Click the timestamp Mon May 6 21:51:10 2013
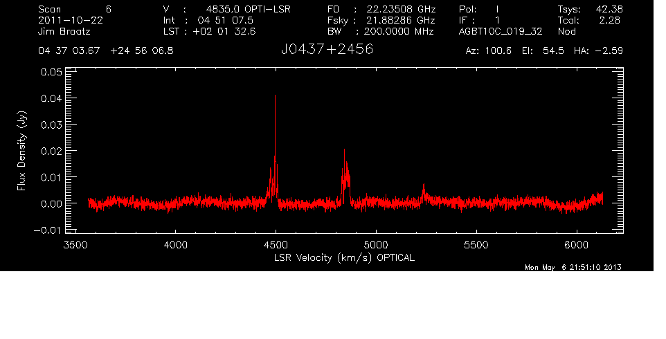Screen dimensions: 666x339 click(573, 267)
